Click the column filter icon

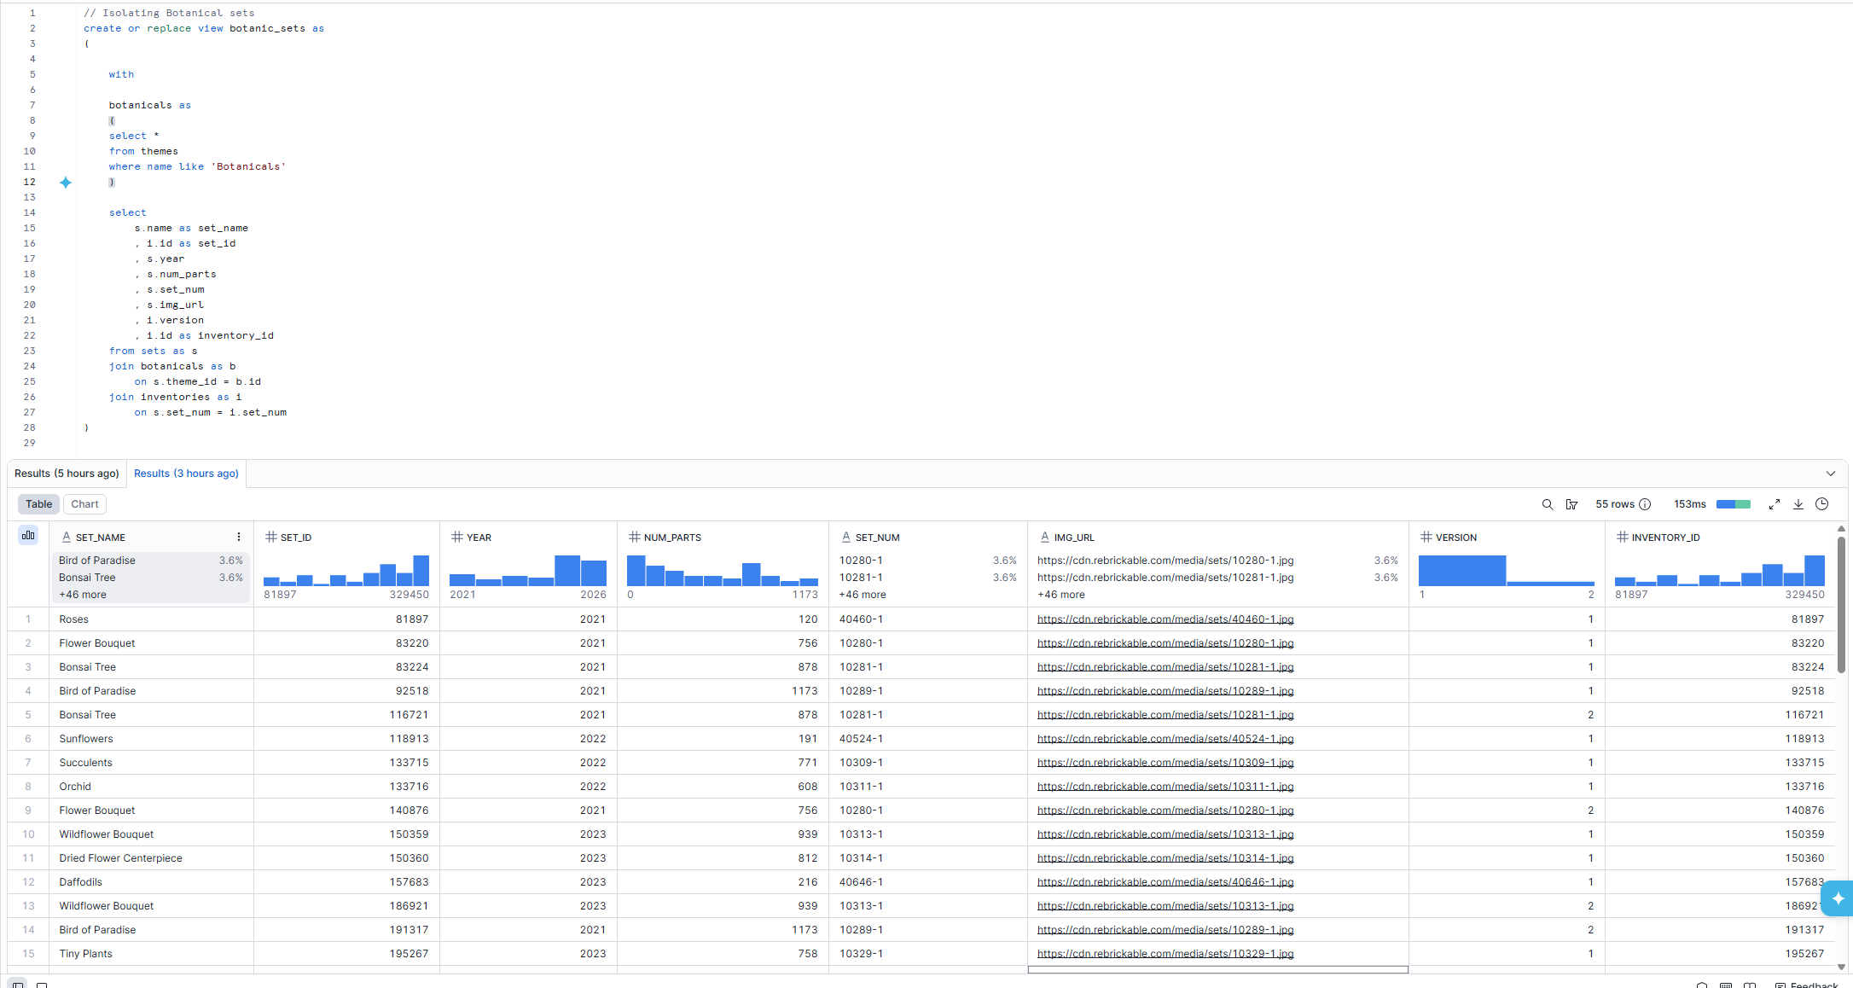point(1571,504)
